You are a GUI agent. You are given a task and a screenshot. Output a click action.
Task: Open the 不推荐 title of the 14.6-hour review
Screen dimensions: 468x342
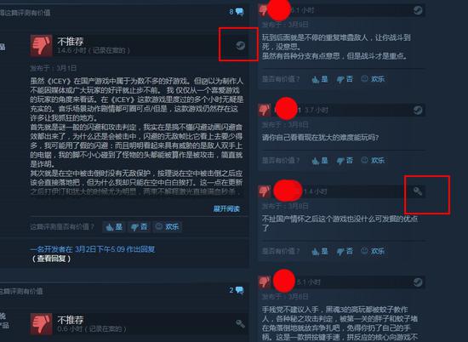[71, 41]
